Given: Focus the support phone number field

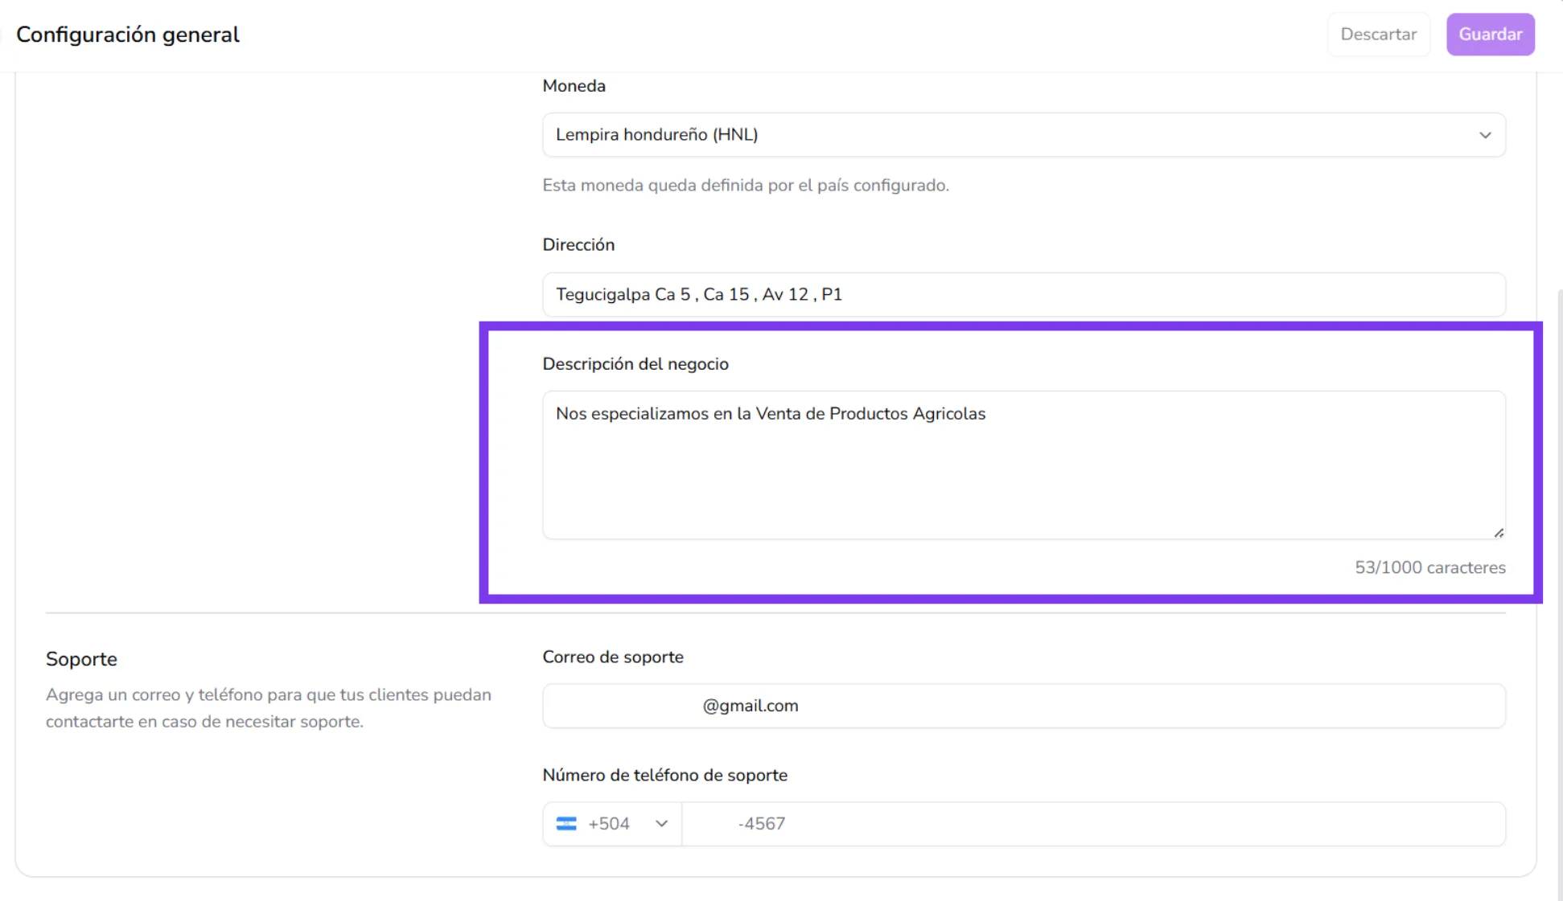Looking at the screenshot, I should coord(1093,824).
